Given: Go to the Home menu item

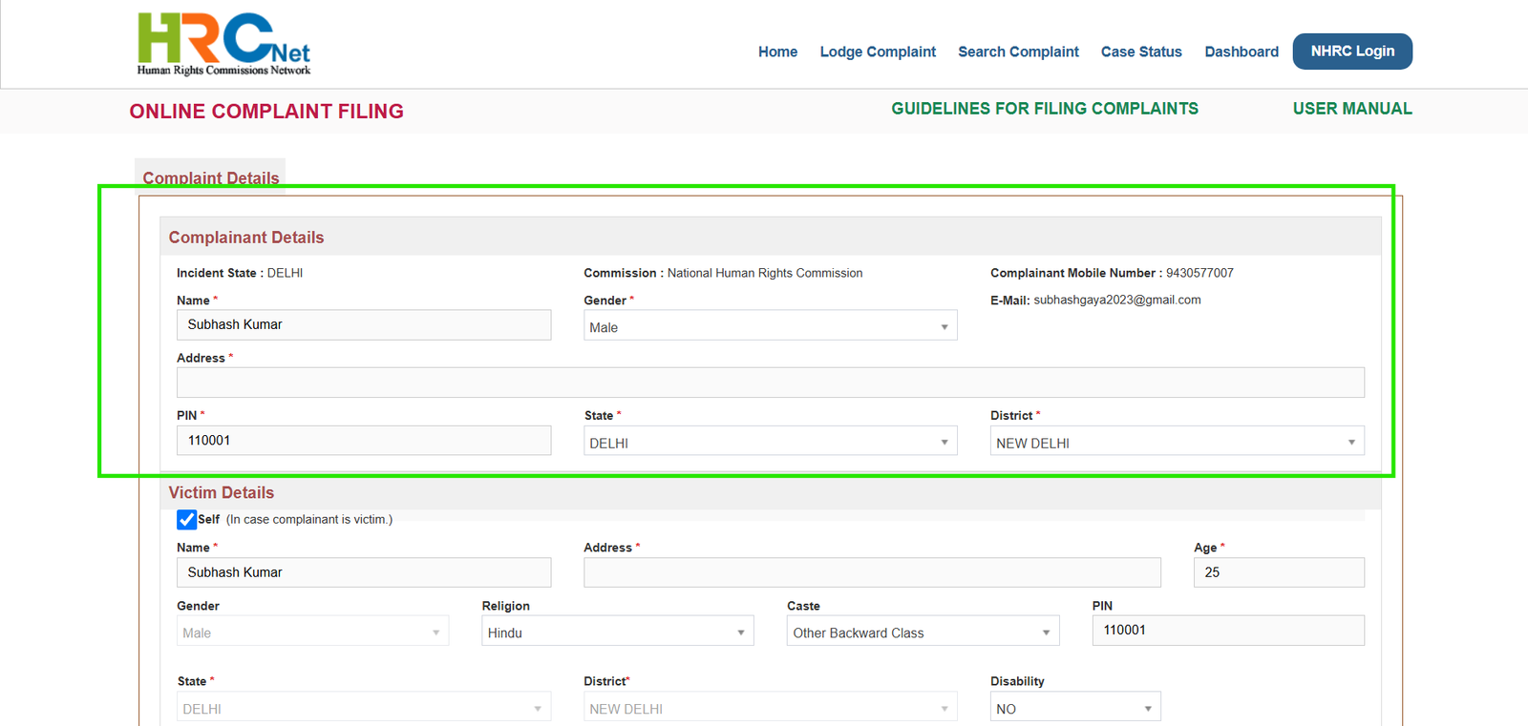Looking at the screenshot, I should tap(777, 52).
